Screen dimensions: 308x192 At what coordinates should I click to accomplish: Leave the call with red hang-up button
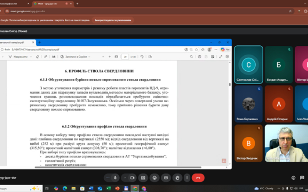[x=198, y=177]
